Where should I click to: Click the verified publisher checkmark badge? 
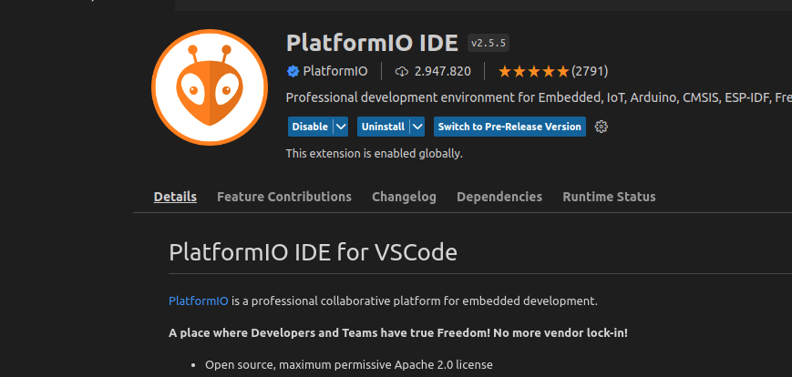pos(293,71)
